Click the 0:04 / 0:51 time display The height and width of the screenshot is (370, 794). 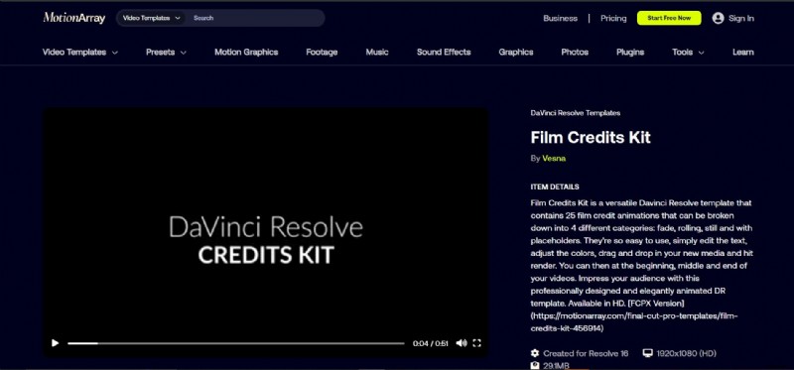click(431, 343)
